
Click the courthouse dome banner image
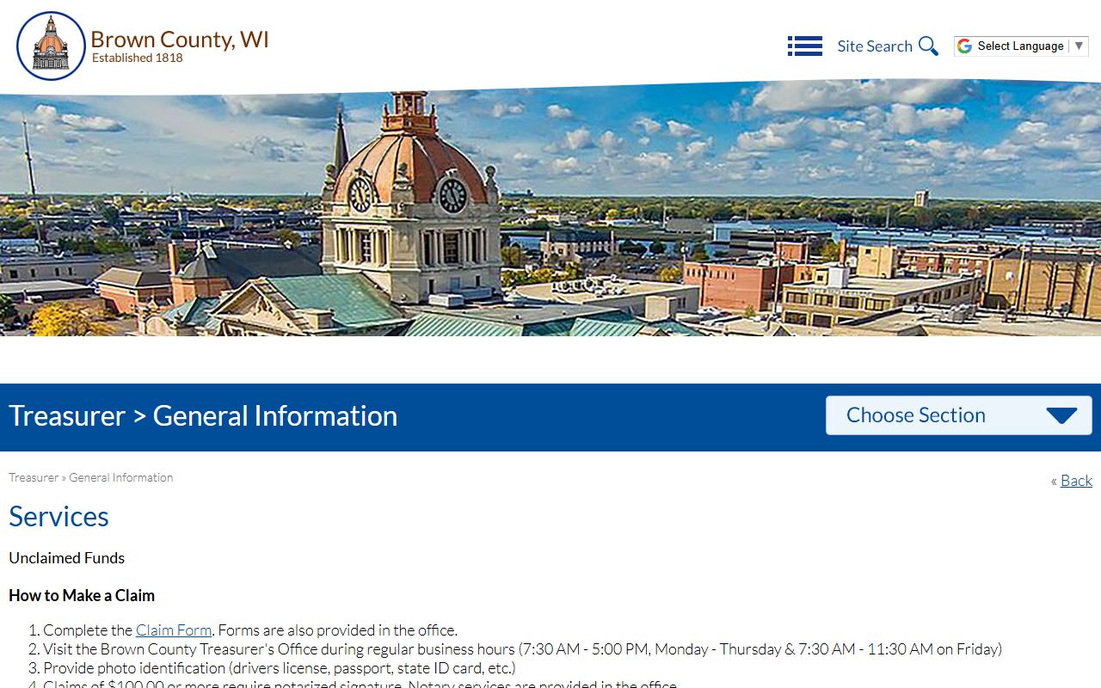550,208
